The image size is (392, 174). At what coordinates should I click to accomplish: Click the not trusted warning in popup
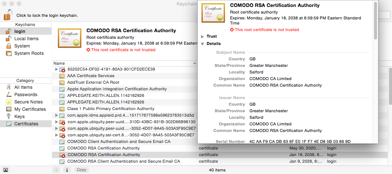coord(265,30)
